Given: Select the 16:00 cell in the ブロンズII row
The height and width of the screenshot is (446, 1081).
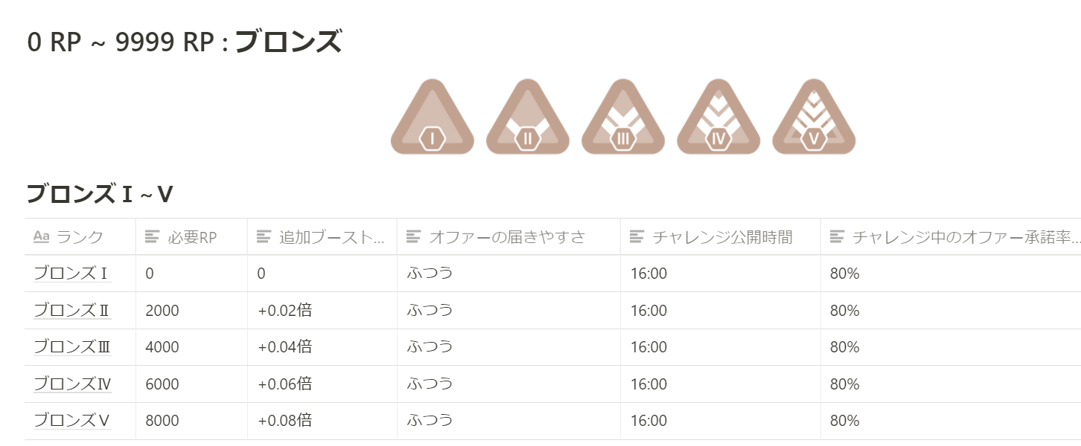Looking at the screenshot, I should click(x=648, y=309).
